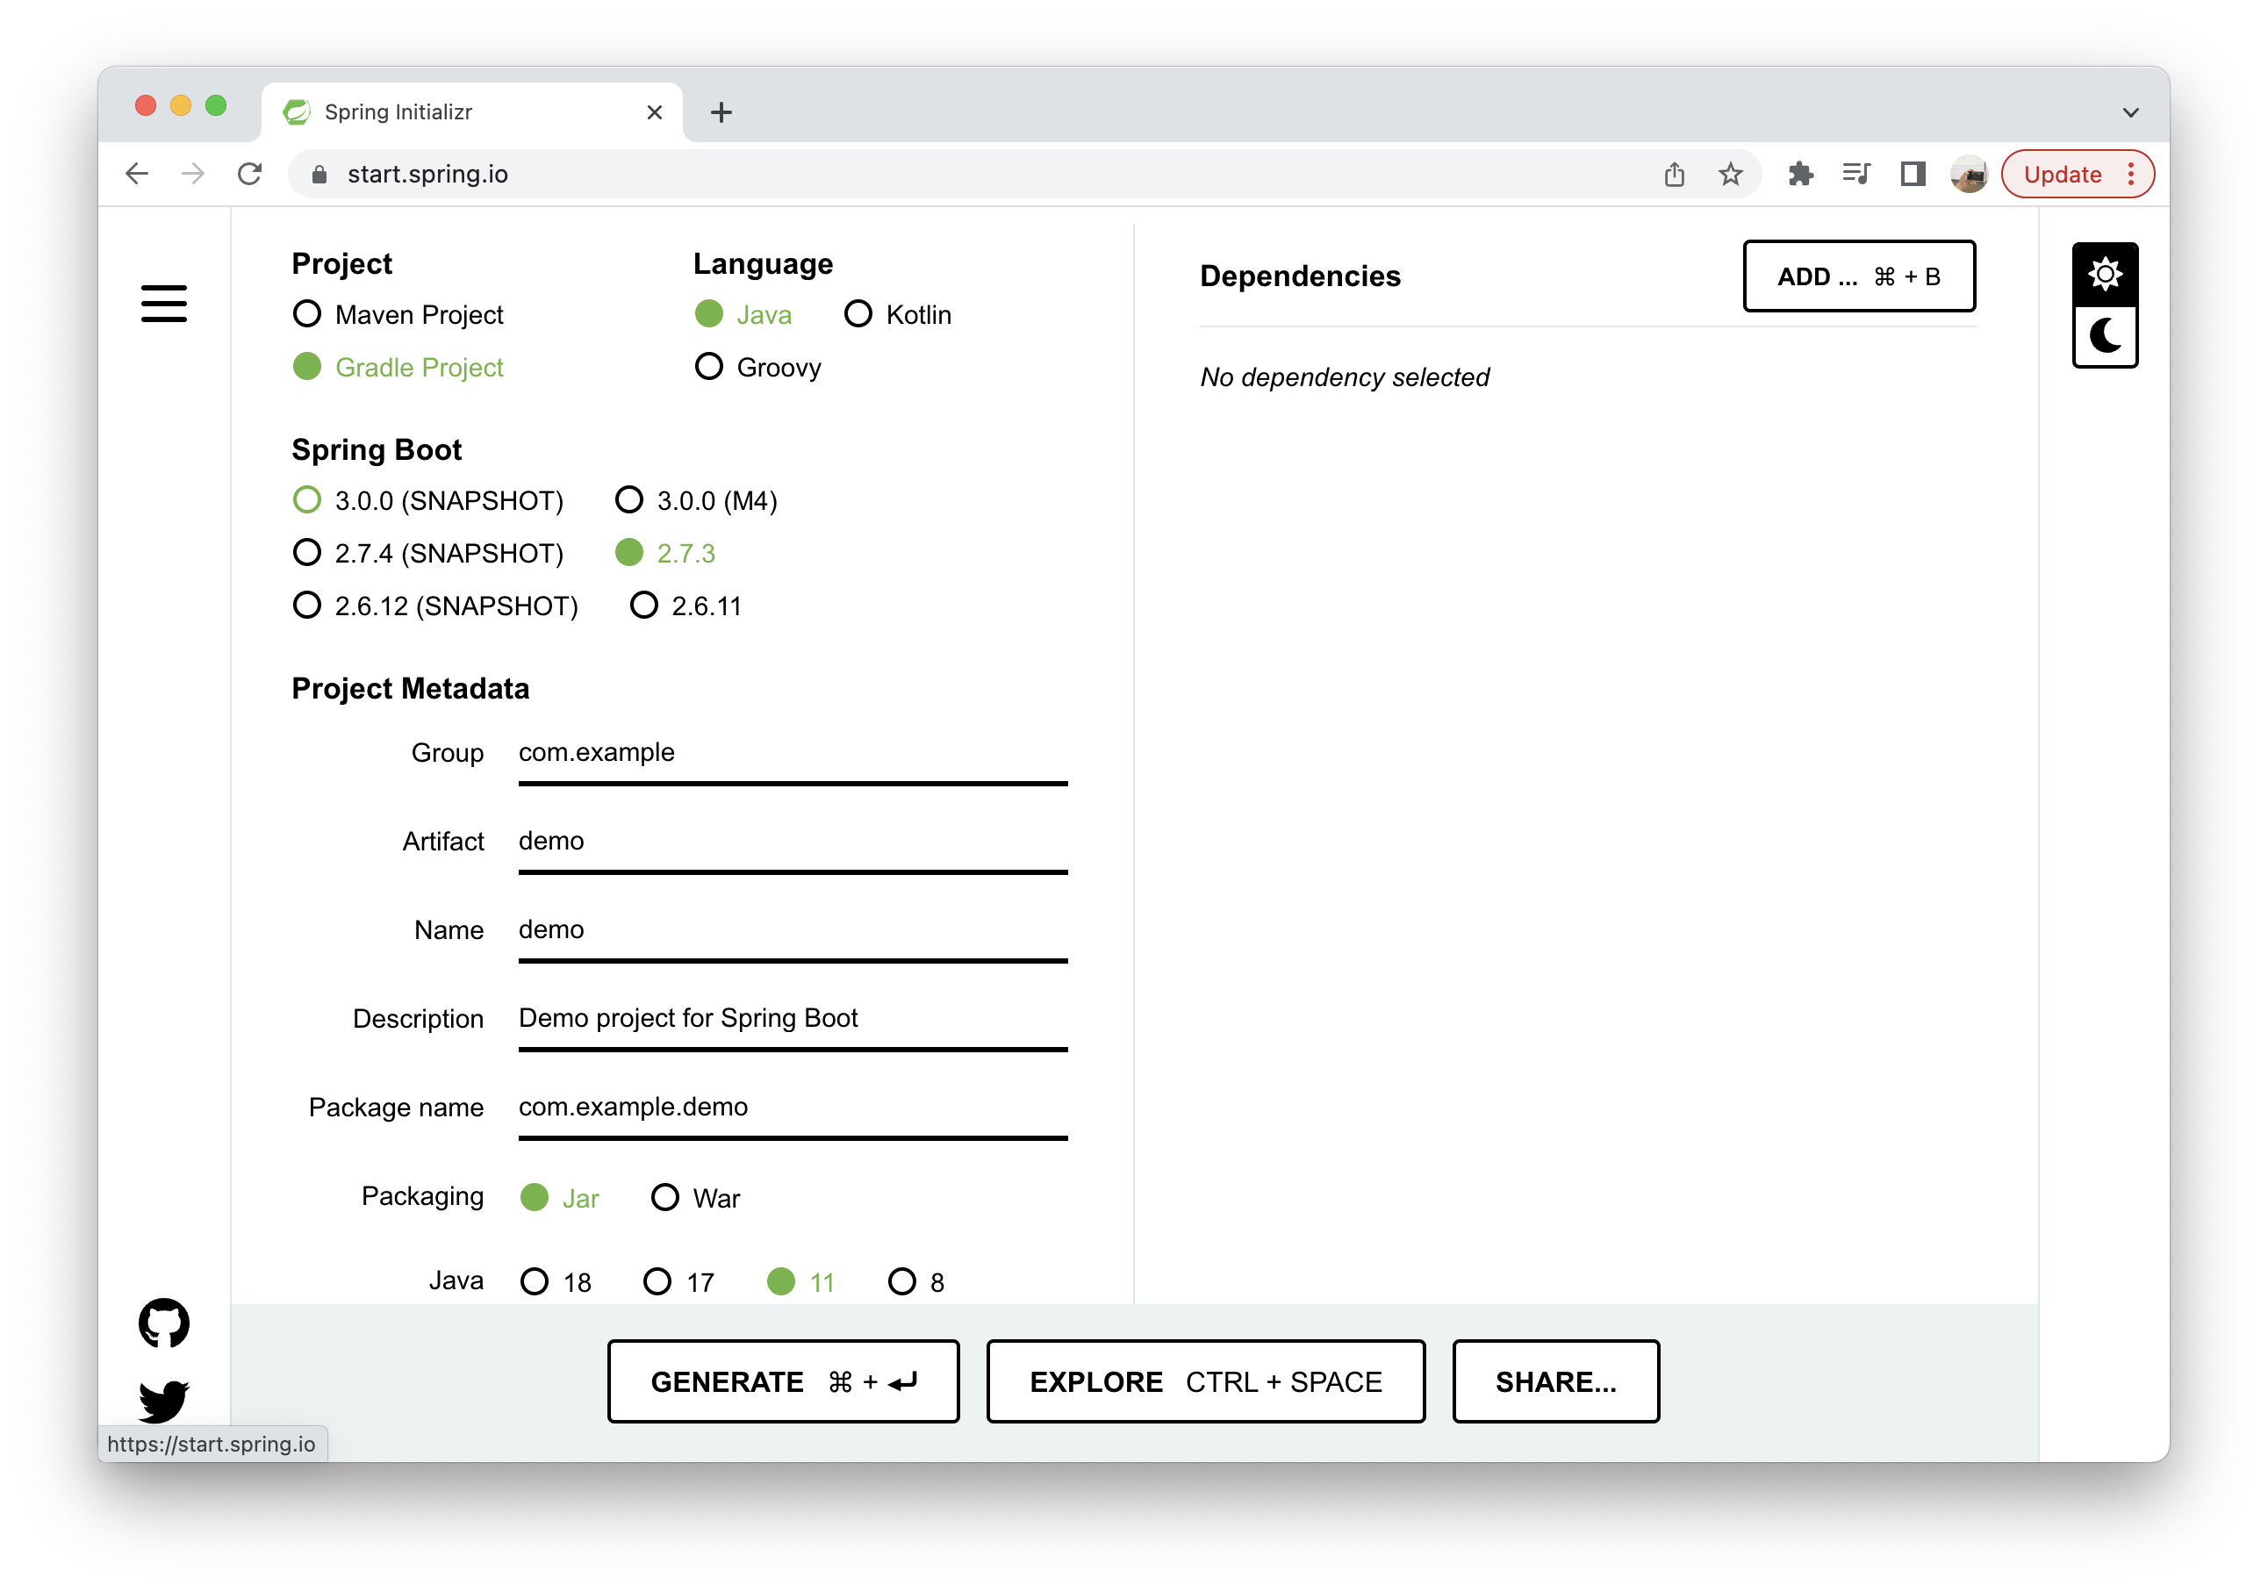Close the Spring Initializr tab
2268x1592 pixels.
coord(654,112)
